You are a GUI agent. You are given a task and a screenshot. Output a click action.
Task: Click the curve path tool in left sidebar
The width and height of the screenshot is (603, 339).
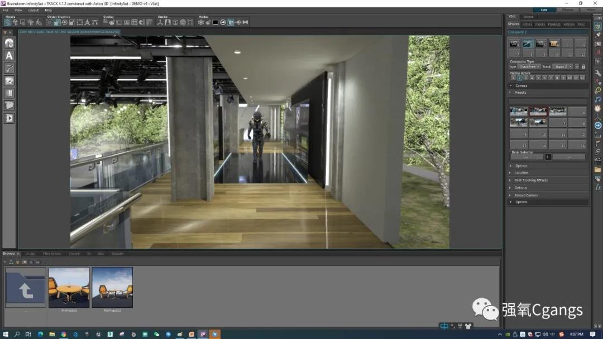[9, 68]
